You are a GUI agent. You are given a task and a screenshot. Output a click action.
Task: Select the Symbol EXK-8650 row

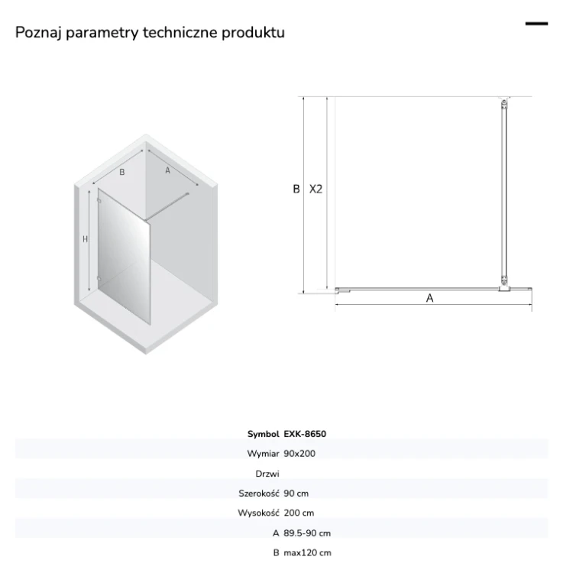click(281, 434)
